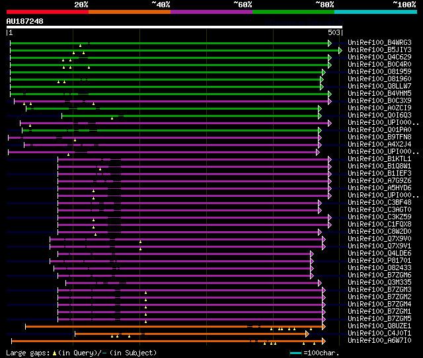Select the UniRef100_Q8LLW7 label

[379, 86]
